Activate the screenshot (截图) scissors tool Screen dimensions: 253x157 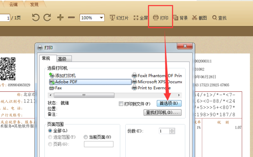200,18
